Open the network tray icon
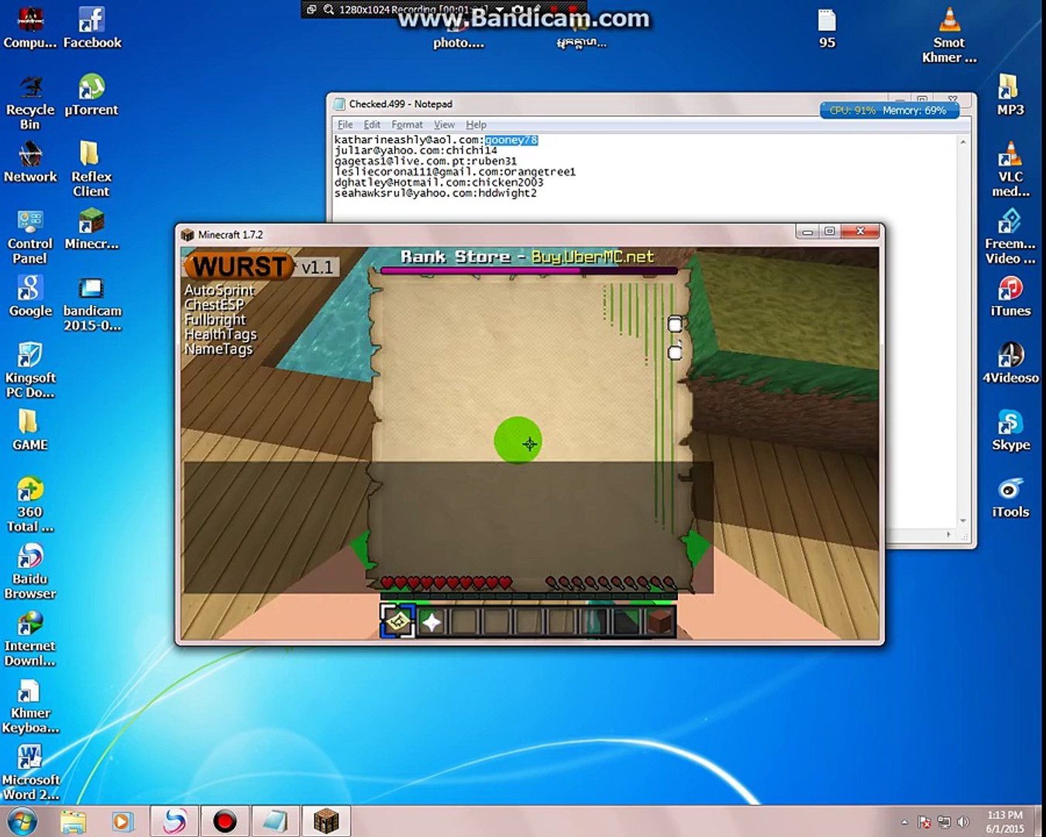The width and height of the screenshot is (1046, 837). [944, 822]
